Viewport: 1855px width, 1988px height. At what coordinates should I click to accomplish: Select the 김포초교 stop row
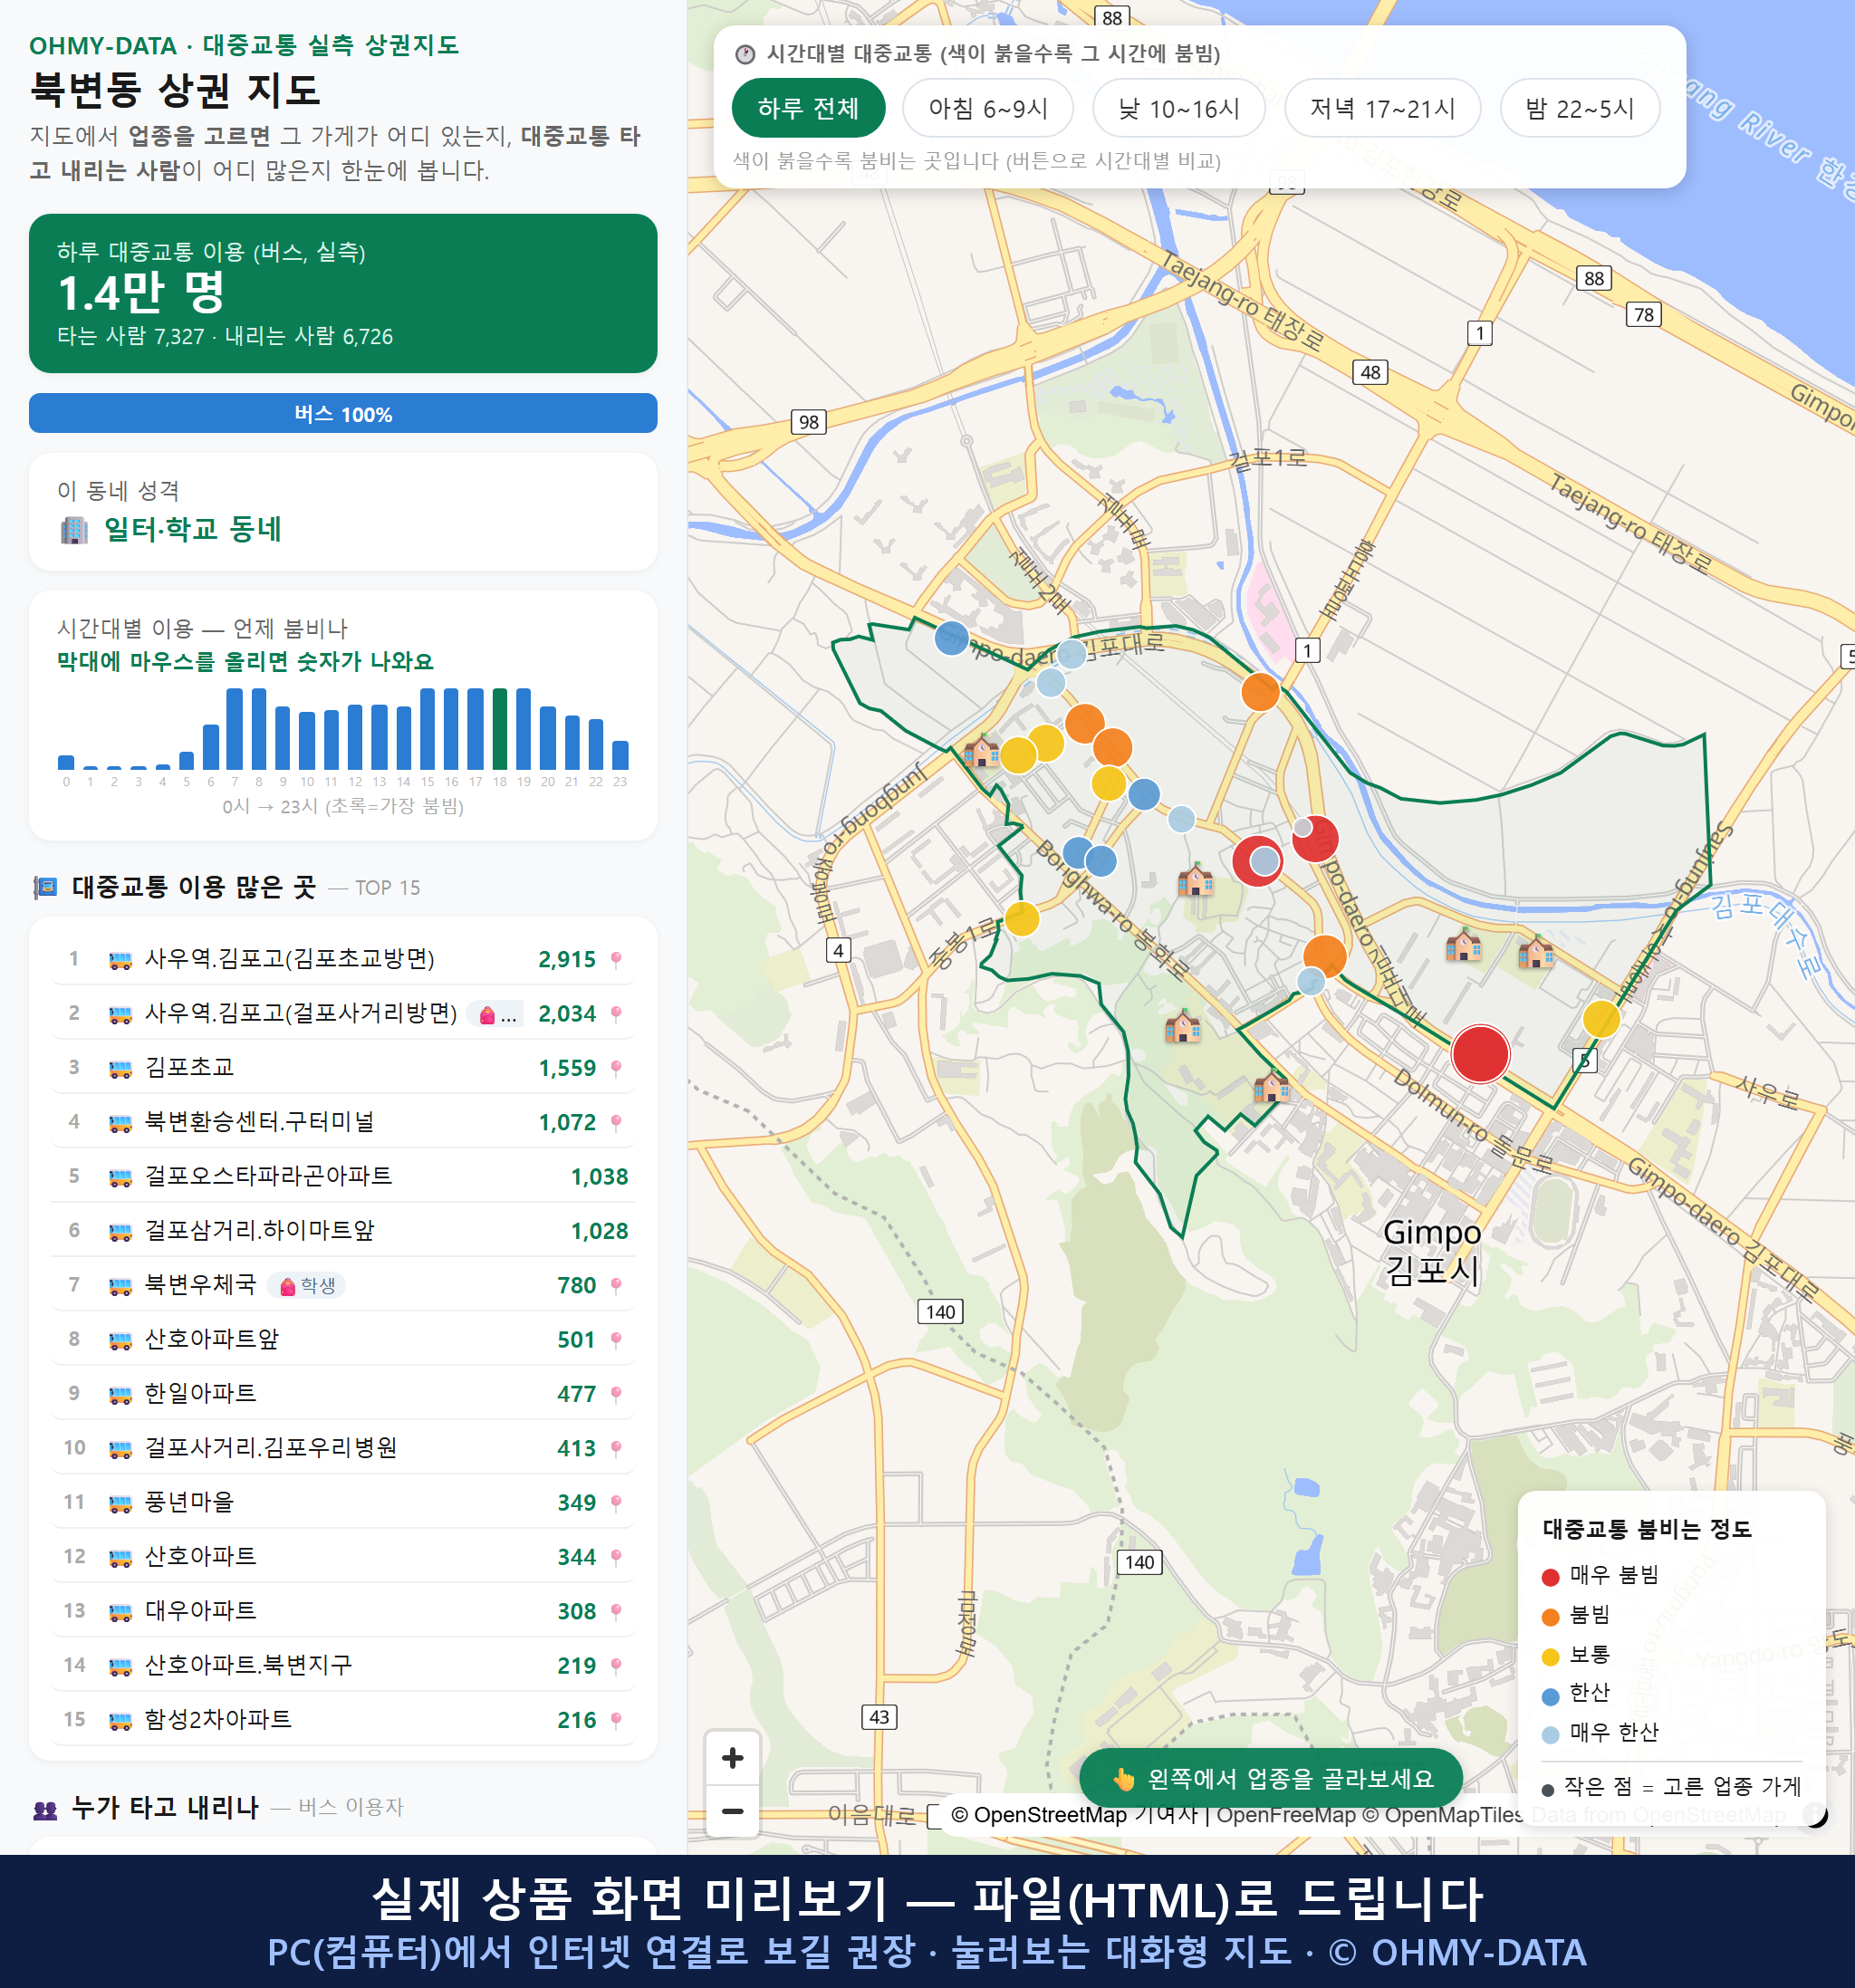(343, 1068)
